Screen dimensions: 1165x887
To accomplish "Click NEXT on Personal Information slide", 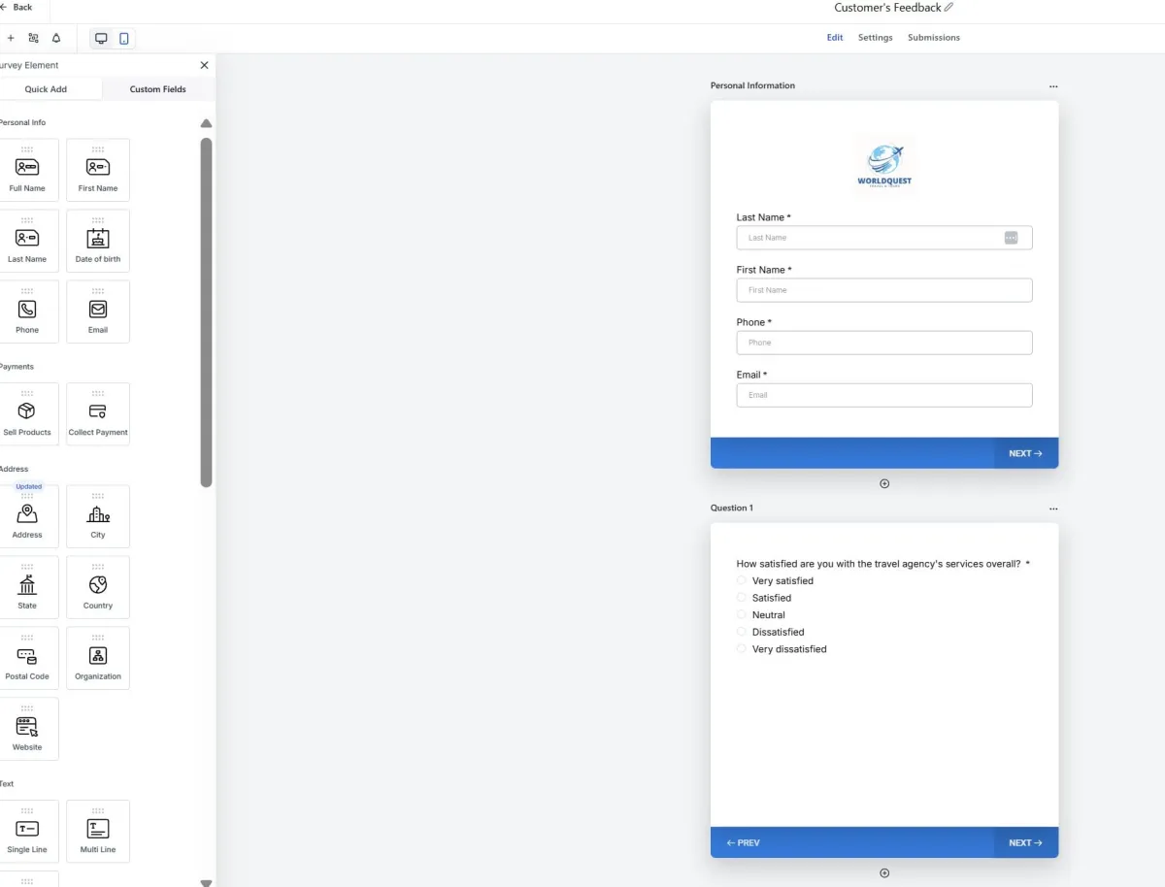I will [x=1025, y=453].
